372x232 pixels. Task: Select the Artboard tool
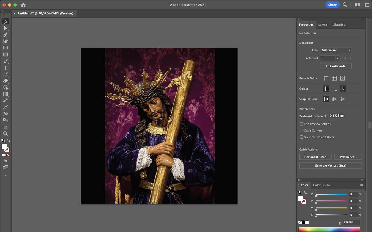(x=6, y=127)
